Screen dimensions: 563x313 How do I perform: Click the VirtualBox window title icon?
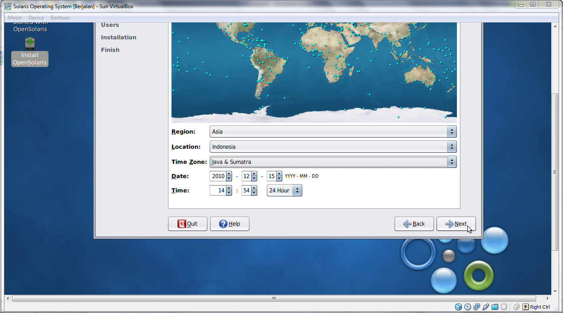point(8,6)
